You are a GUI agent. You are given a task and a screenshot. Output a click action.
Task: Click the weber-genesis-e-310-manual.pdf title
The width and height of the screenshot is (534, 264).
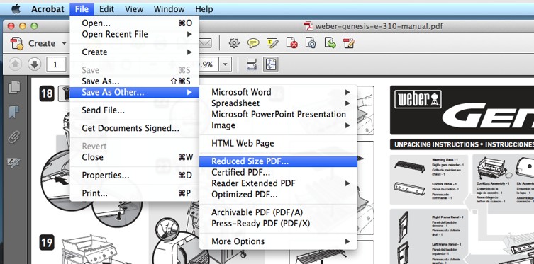(379, 26)
